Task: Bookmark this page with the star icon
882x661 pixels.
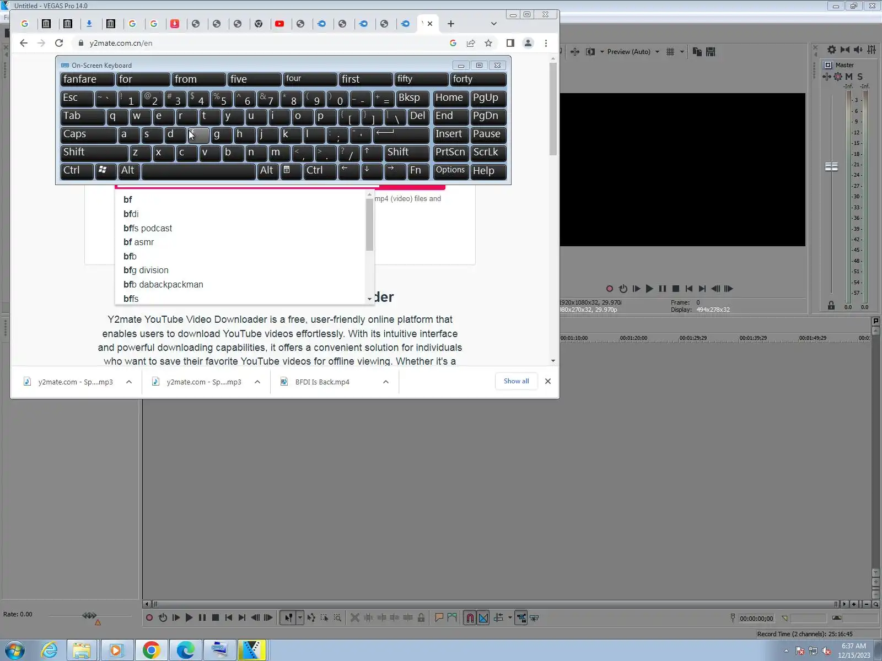Action: click(488, 43)
